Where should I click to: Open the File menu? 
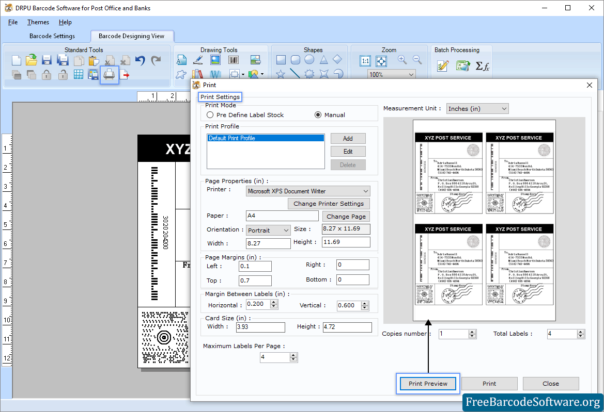(13, 22)
